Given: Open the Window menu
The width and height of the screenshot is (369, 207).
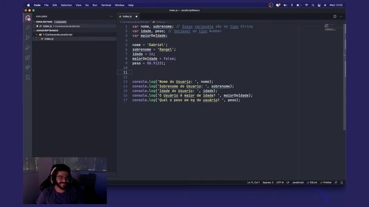Looking at the screenshot, I should pyautogui.click(x=119, y=5).
